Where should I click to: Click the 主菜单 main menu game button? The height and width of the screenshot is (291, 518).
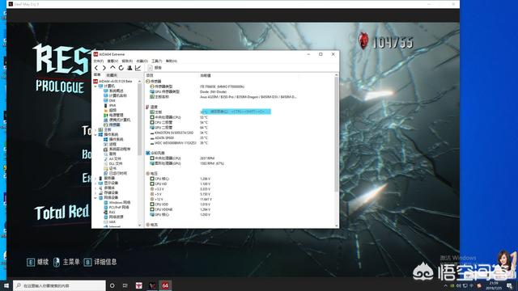click(x=66, y=262)
